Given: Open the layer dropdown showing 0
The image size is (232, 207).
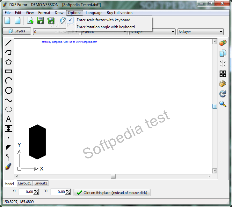Looking at the screenshot, I should pyautogui.click(x=56, y=32).
